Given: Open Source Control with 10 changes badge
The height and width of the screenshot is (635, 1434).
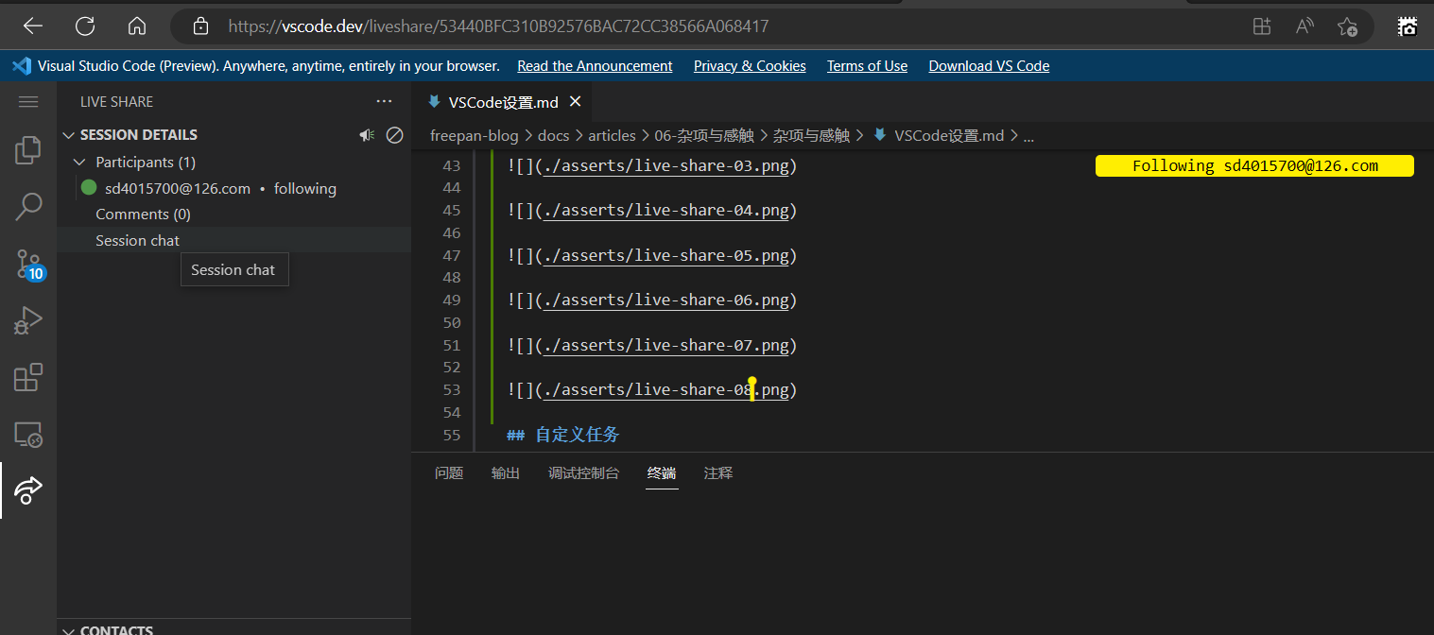Looking at the screenshot, I should click(28, 264).
